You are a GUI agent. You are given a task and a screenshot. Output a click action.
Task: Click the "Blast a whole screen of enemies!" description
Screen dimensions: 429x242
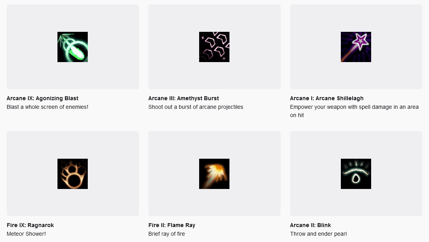coord(48,107)
